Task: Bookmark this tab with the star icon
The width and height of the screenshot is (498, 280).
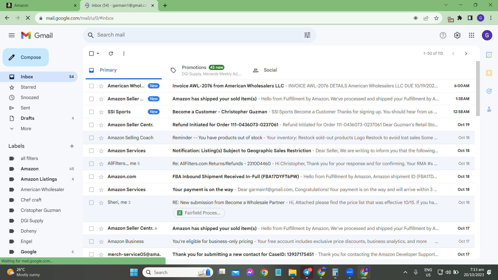Action: tap(436, 18)
